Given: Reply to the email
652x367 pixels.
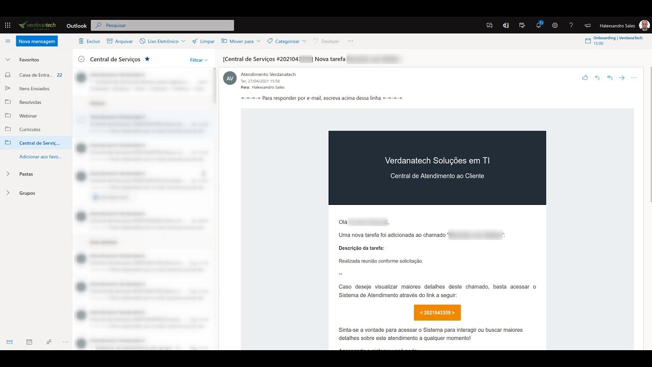Looking at the screenshot, I should tap(597, 78).
